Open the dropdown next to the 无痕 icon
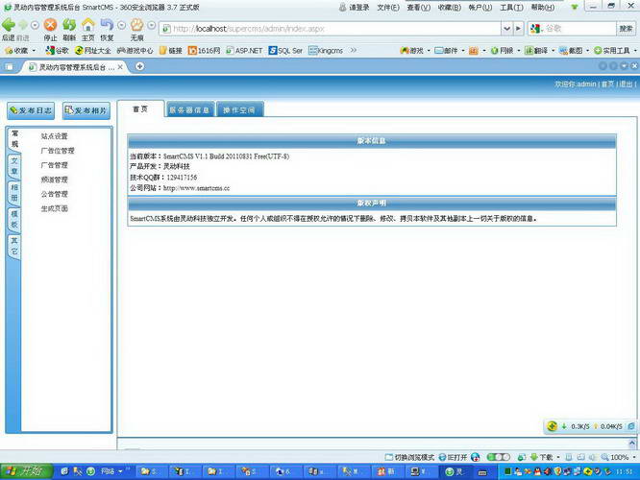This screenshot has width=640, height=480. 151,25
